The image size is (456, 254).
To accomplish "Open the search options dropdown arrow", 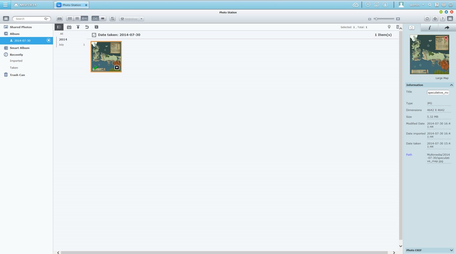I will pos(46,18).
